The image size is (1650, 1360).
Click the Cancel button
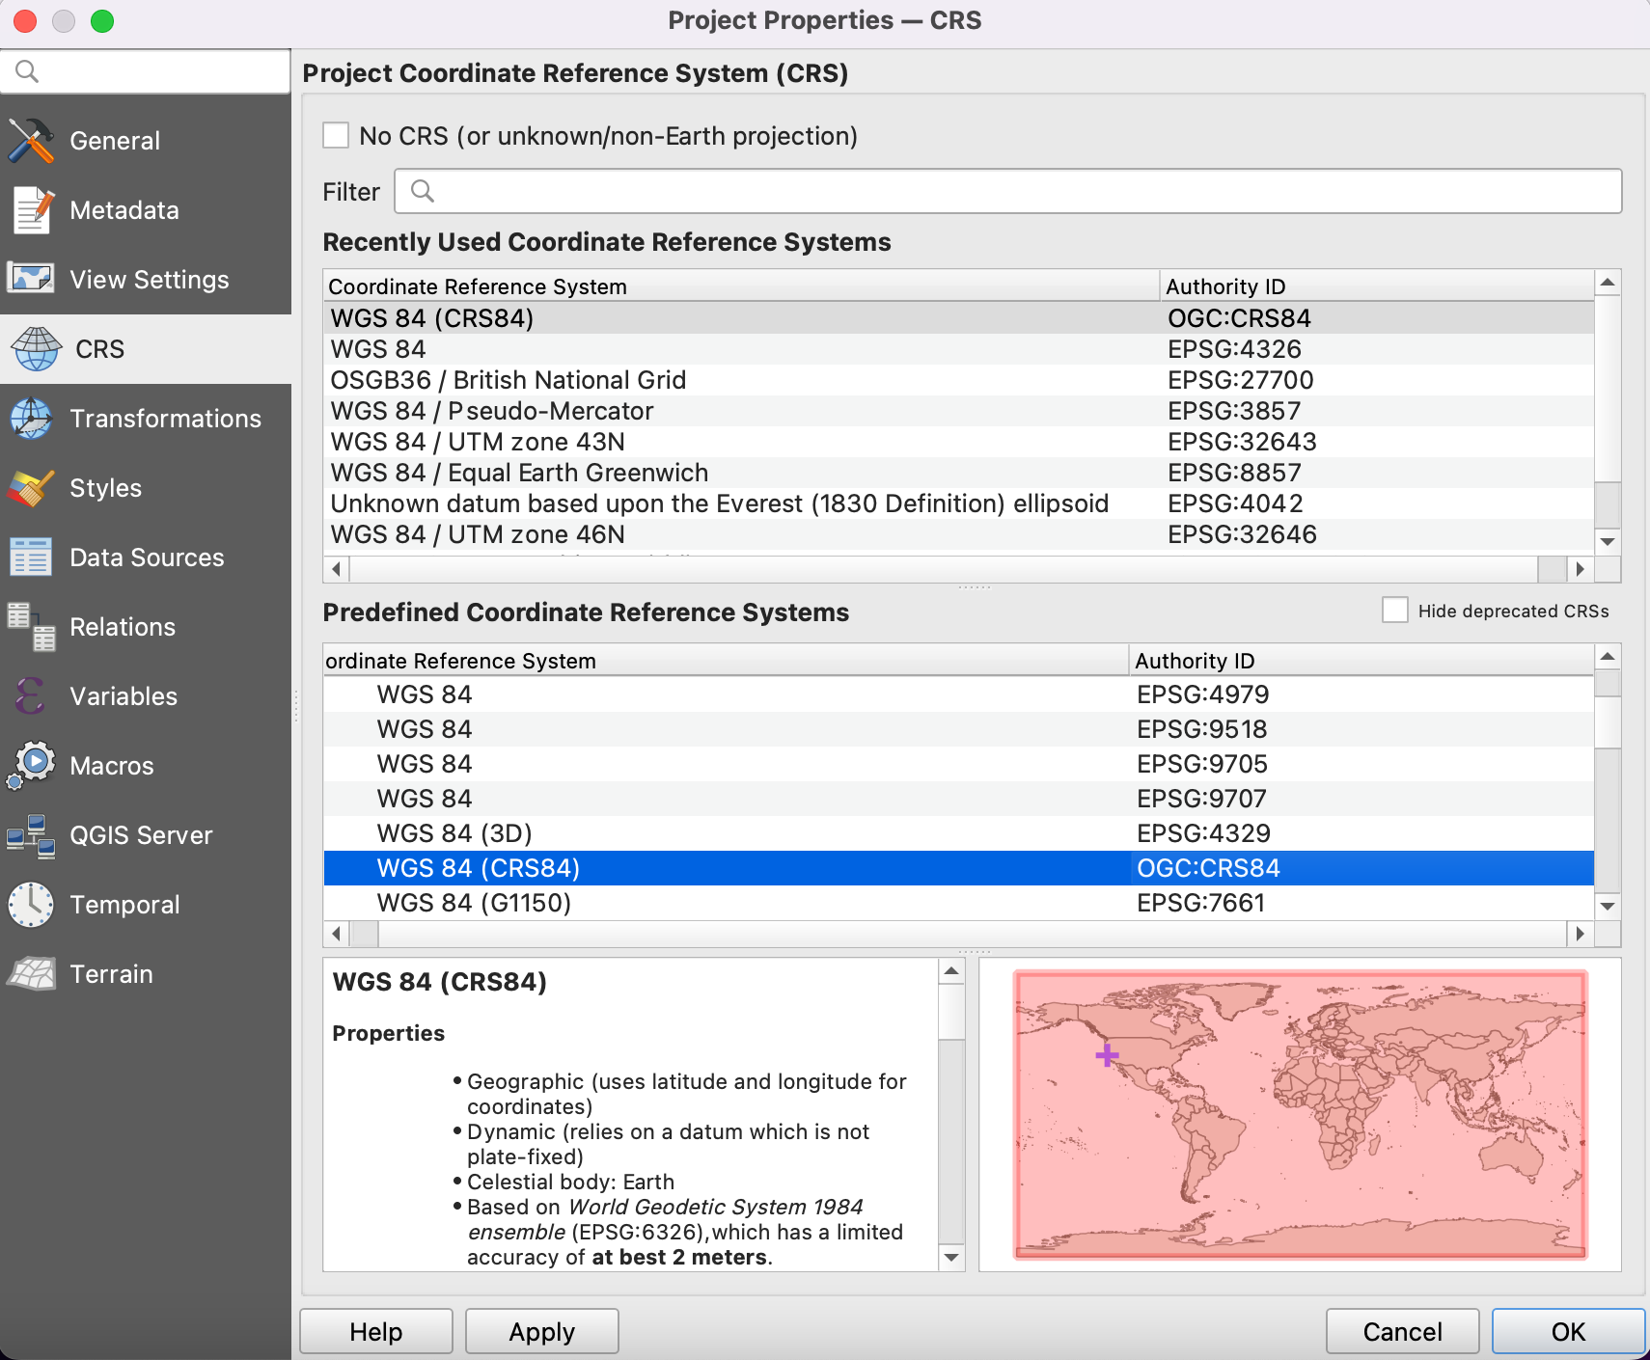coord(1401,1332)
